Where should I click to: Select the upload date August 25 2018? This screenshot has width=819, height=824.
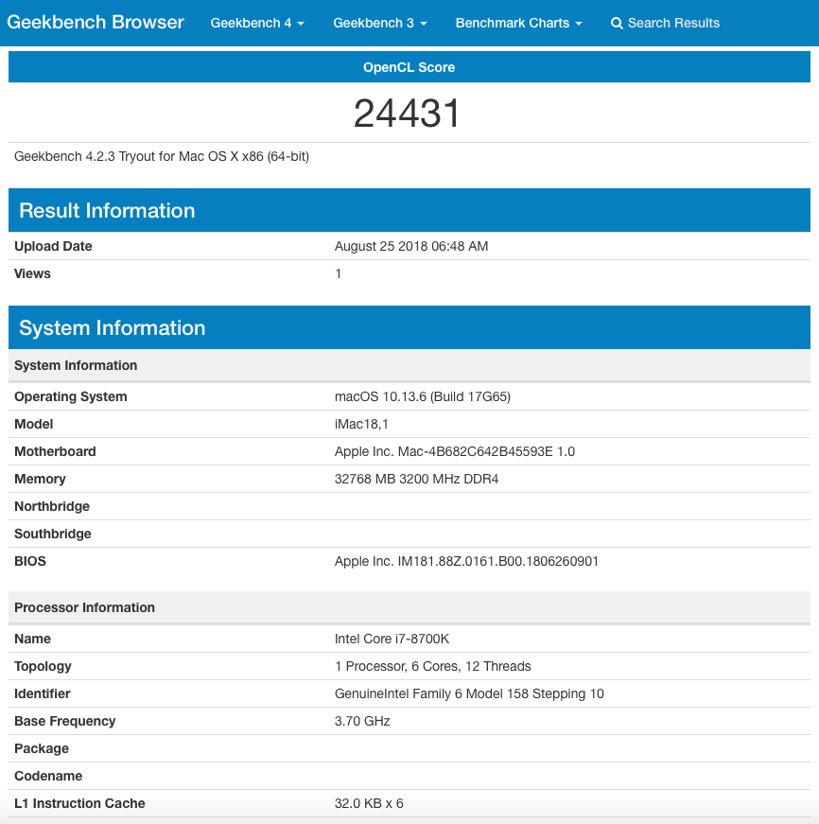click(411, 247)
